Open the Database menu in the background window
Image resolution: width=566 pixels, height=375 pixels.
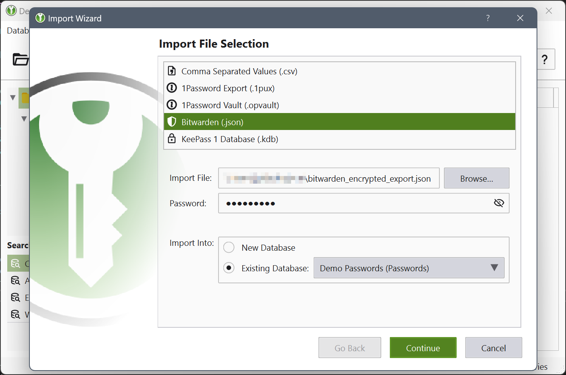coord(18,30)
